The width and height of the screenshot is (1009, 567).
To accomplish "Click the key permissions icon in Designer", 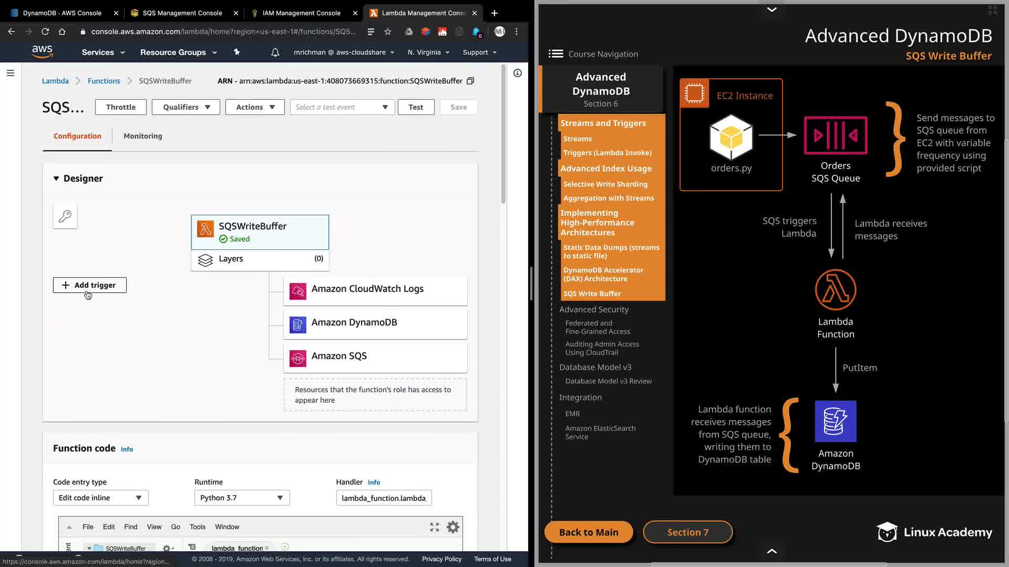I will point(65,216).
